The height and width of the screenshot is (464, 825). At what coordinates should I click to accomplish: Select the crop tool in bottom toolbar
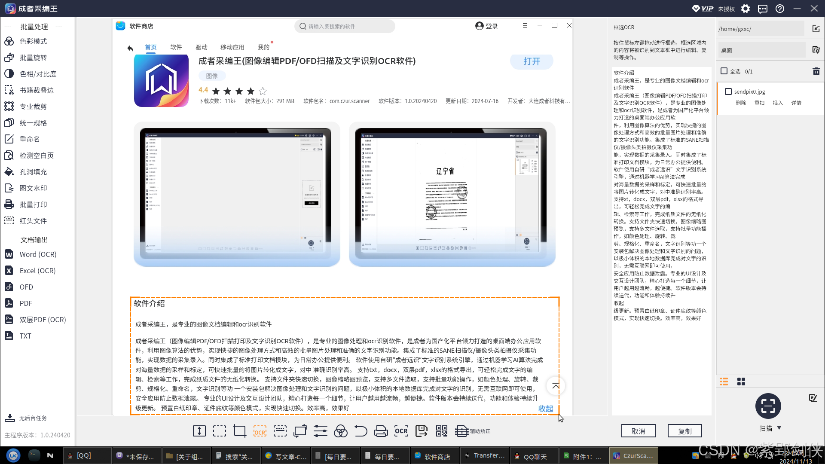240,431
